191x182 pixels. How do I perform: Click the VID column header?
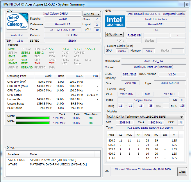click(x=92, y=76)
